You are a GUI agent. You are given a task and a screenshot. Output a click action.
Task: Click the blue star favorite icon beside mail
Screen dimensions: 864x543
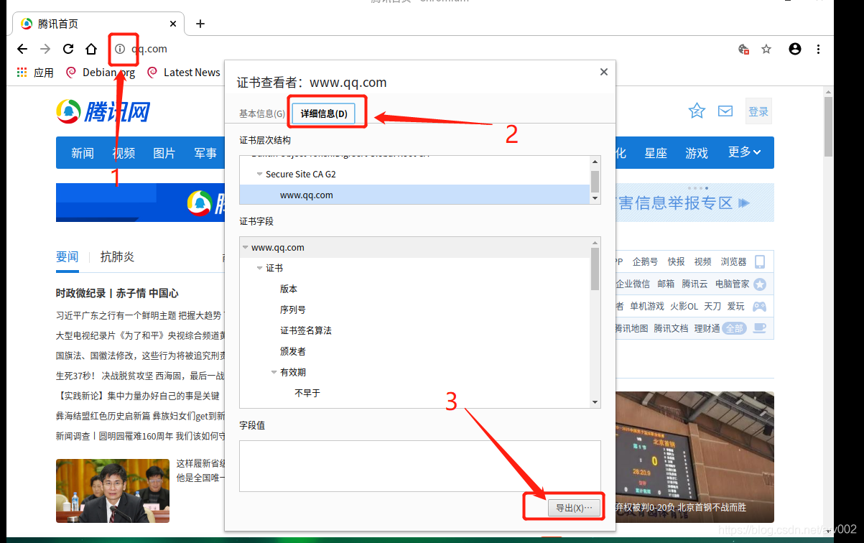point(697,111)
